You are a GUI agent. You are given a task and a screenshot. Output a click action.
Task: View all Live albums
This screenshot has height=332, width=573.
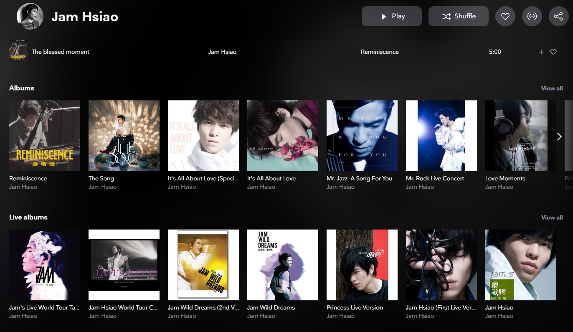[x=552, y=217]
